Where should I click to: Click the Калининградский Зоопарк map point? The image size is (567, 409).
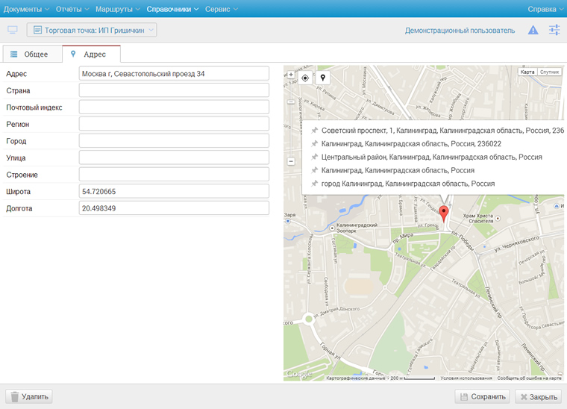[x=332, y=228]
